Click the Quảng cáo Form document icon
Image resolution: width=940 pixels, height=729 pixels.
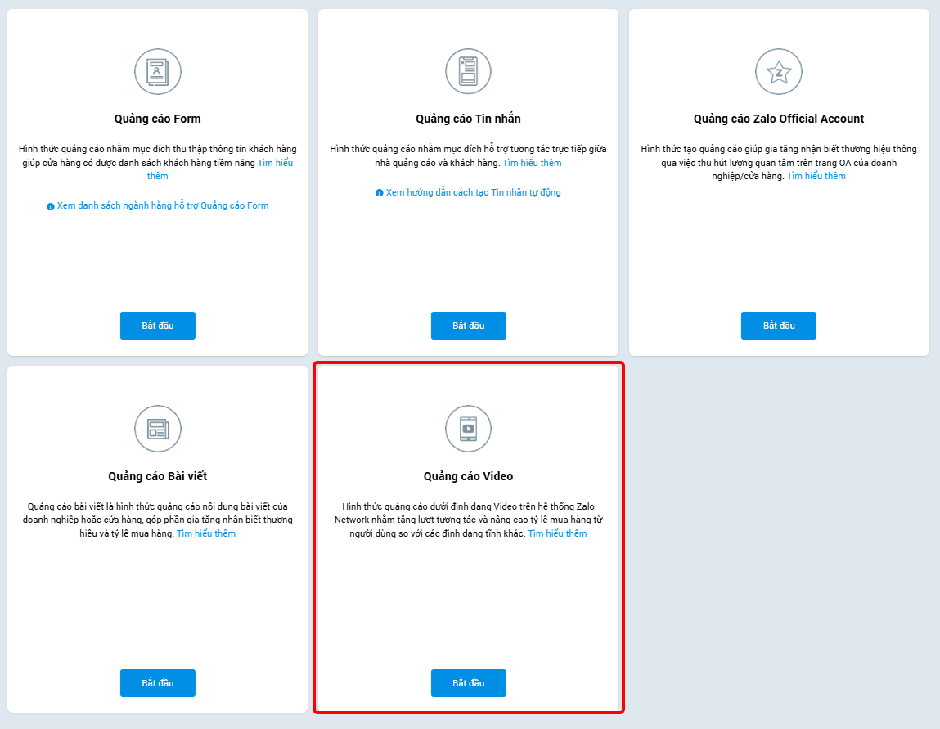point(158,72)
